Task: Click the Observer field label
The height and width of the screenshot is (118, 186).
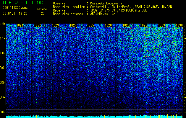Action: 60,3
